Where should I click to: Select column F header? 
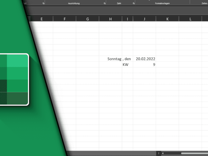click(64, 19)
